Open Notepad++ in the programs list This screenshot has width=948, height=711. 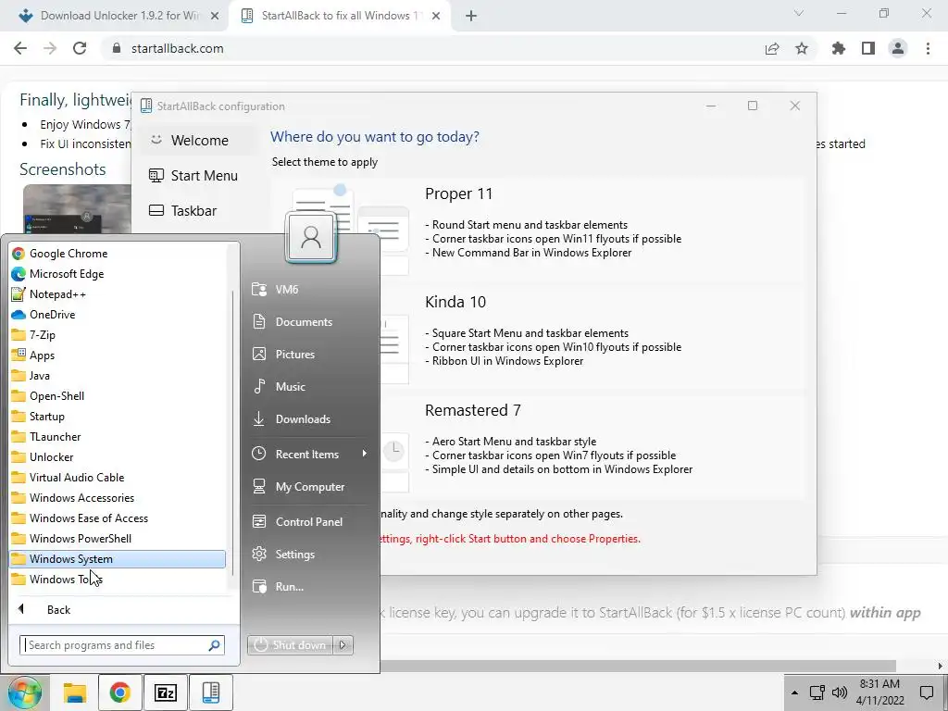[x=118, y=294]
